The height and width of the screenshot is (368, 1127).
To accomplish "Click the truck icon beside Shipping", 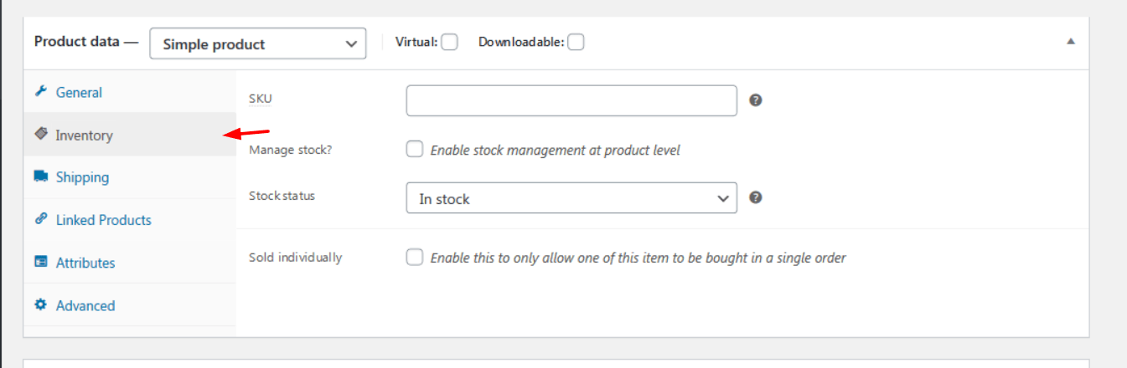I will tap(40, 176).
